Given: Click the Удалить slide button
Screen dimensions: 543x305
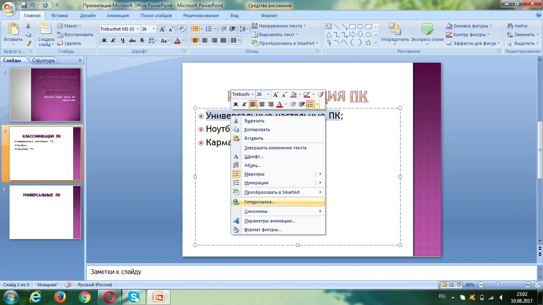Looking at the screenshot, I should [69, 43].
